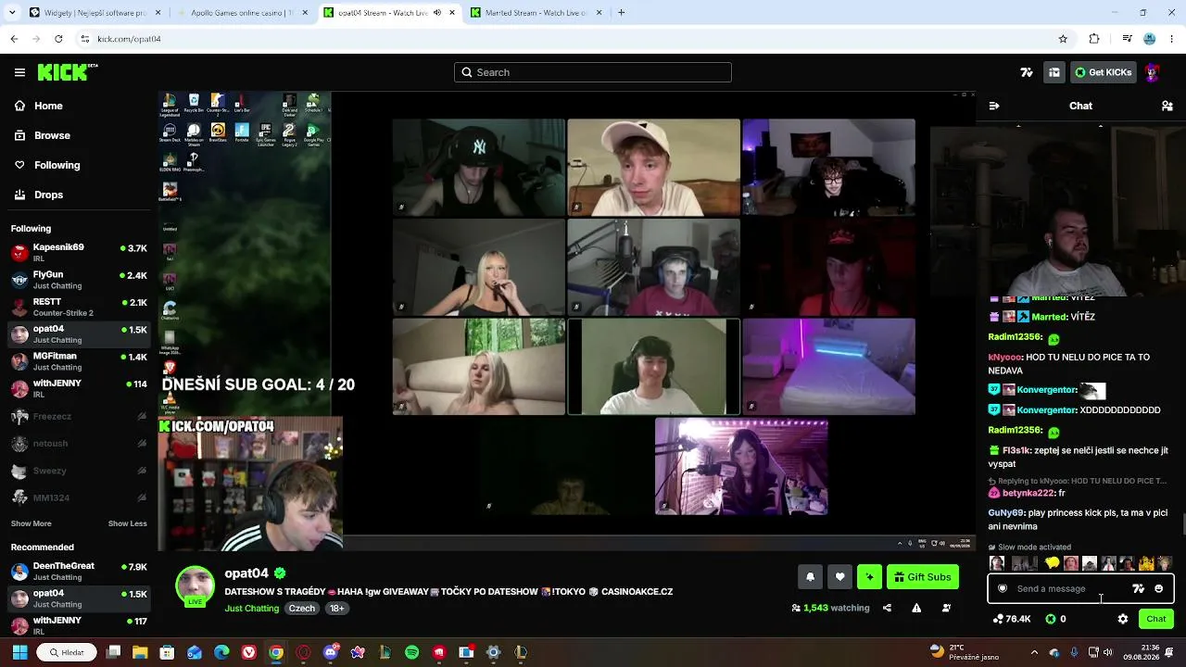Open the emoji picker in chat

1158,588
